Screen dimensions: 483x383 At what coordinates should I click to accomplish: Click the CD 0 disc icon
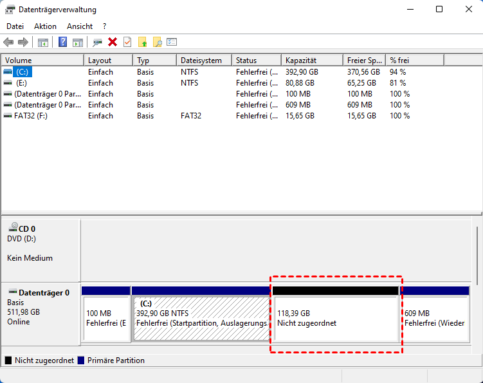[x=13, y=227]
